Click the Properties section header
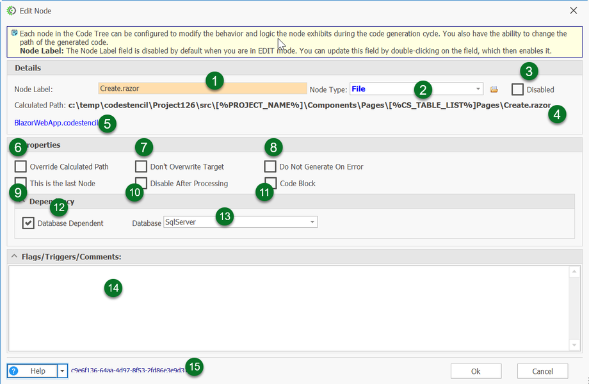Viewport: 589px width, 384px height. click(294, 145)
